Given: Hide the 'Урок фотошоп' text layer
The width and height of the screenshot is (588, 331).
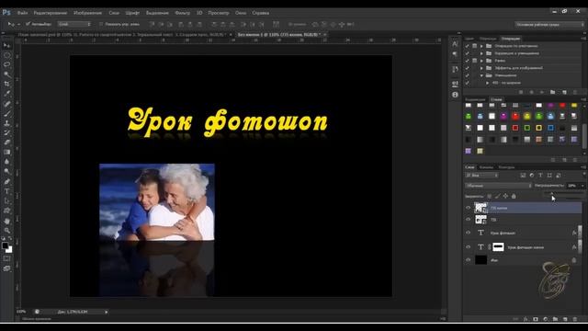Looking at the screenshot, I should pyautogui.click(x=468, y=233).
